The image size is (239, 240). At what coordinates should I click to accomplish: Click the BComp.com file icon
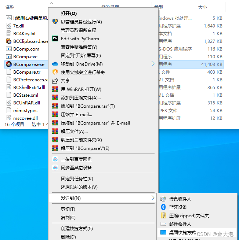pyautogui.click(x=9, y=49)
